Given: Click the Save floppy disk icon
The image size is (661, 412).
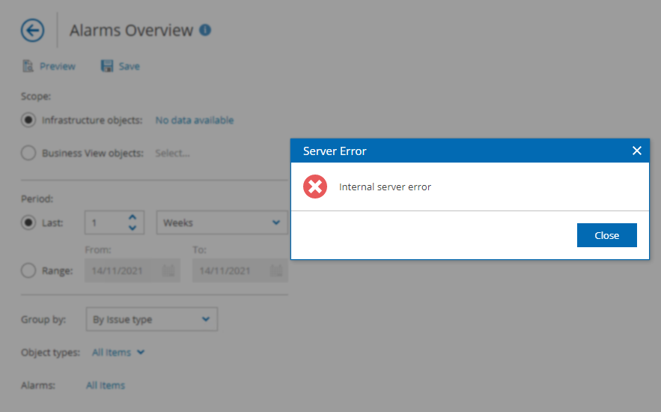Looking at the screenshot, I should [x=107, y=66].
